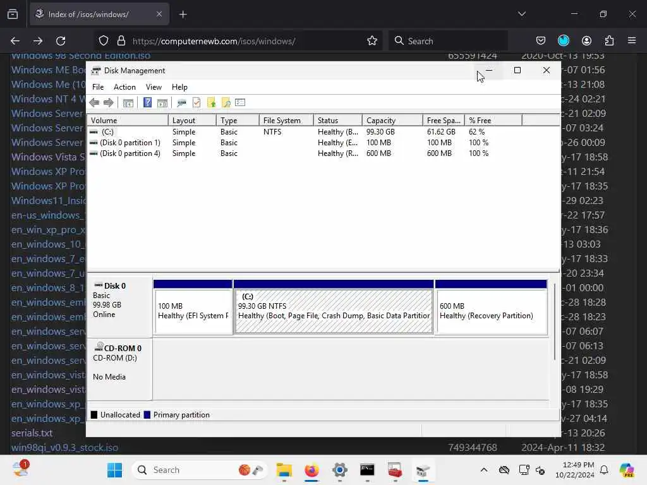Screen dimensions: 647x485
Task: Open the Firefox extensions puzzle icon
Action: pyautogui.click(x=609, y=41)
